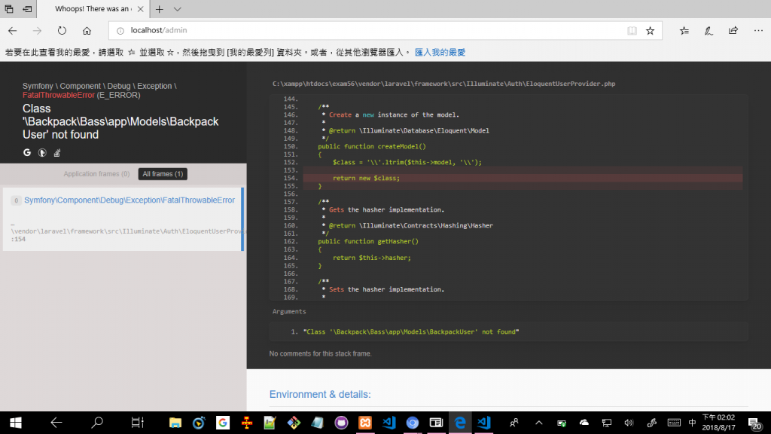Open the browser home page

point(87,30)
